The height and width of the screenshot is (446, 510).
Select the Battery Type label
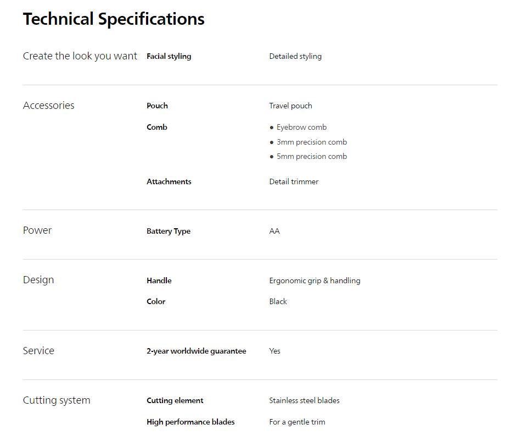point(169,231)
